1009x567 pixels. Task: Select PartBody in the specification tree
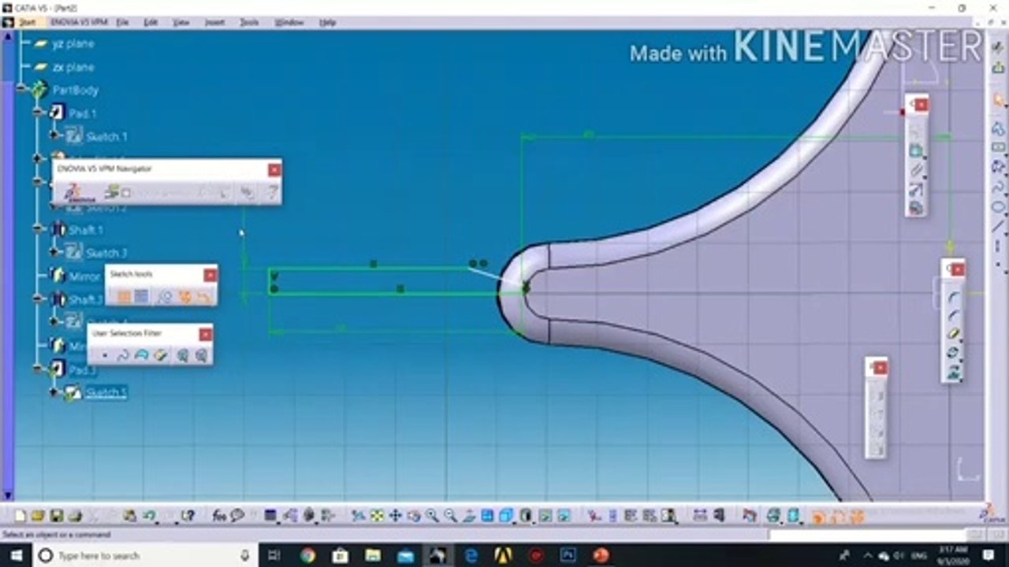[x=76, y=90]
